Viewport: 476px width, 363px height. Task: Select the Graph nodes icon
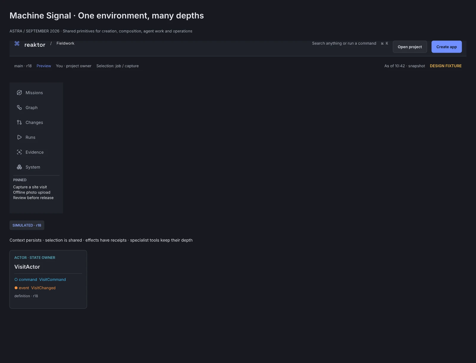(x=19, y=107)
